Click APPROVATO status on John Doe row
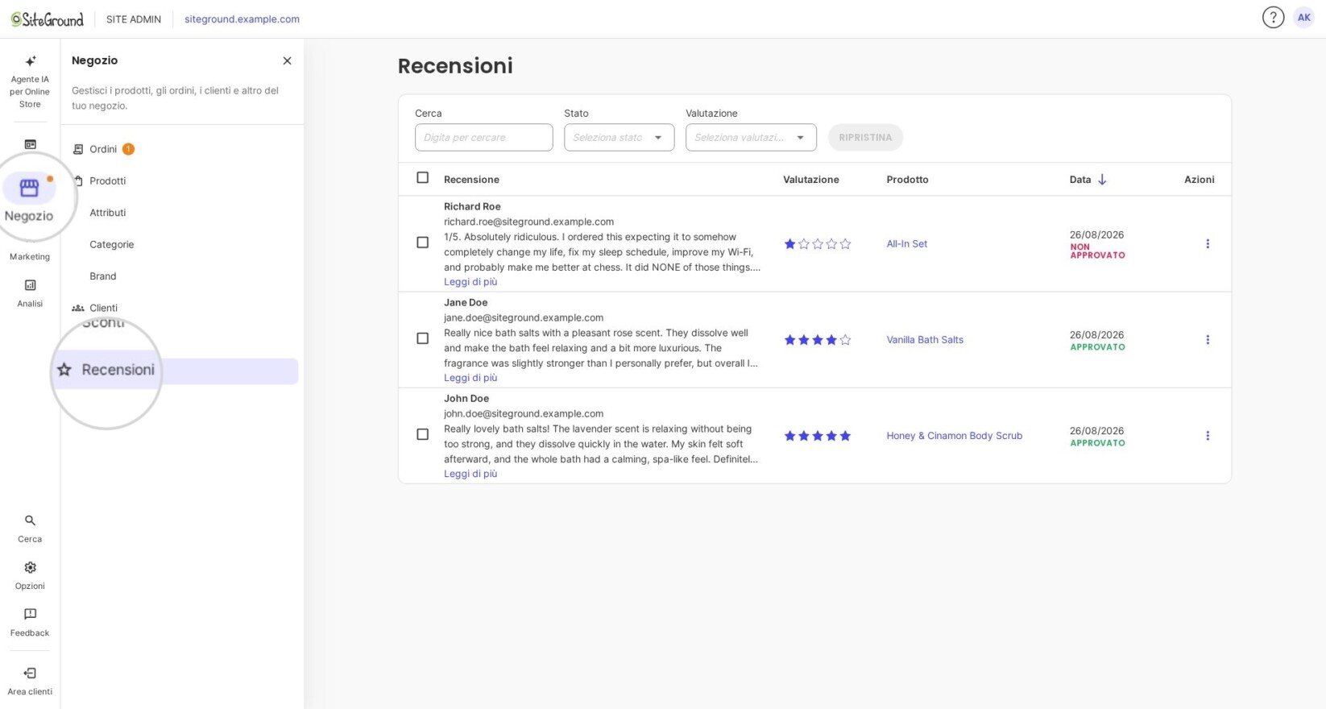This screenshot has height=709, width=1326. (1097, 443)
